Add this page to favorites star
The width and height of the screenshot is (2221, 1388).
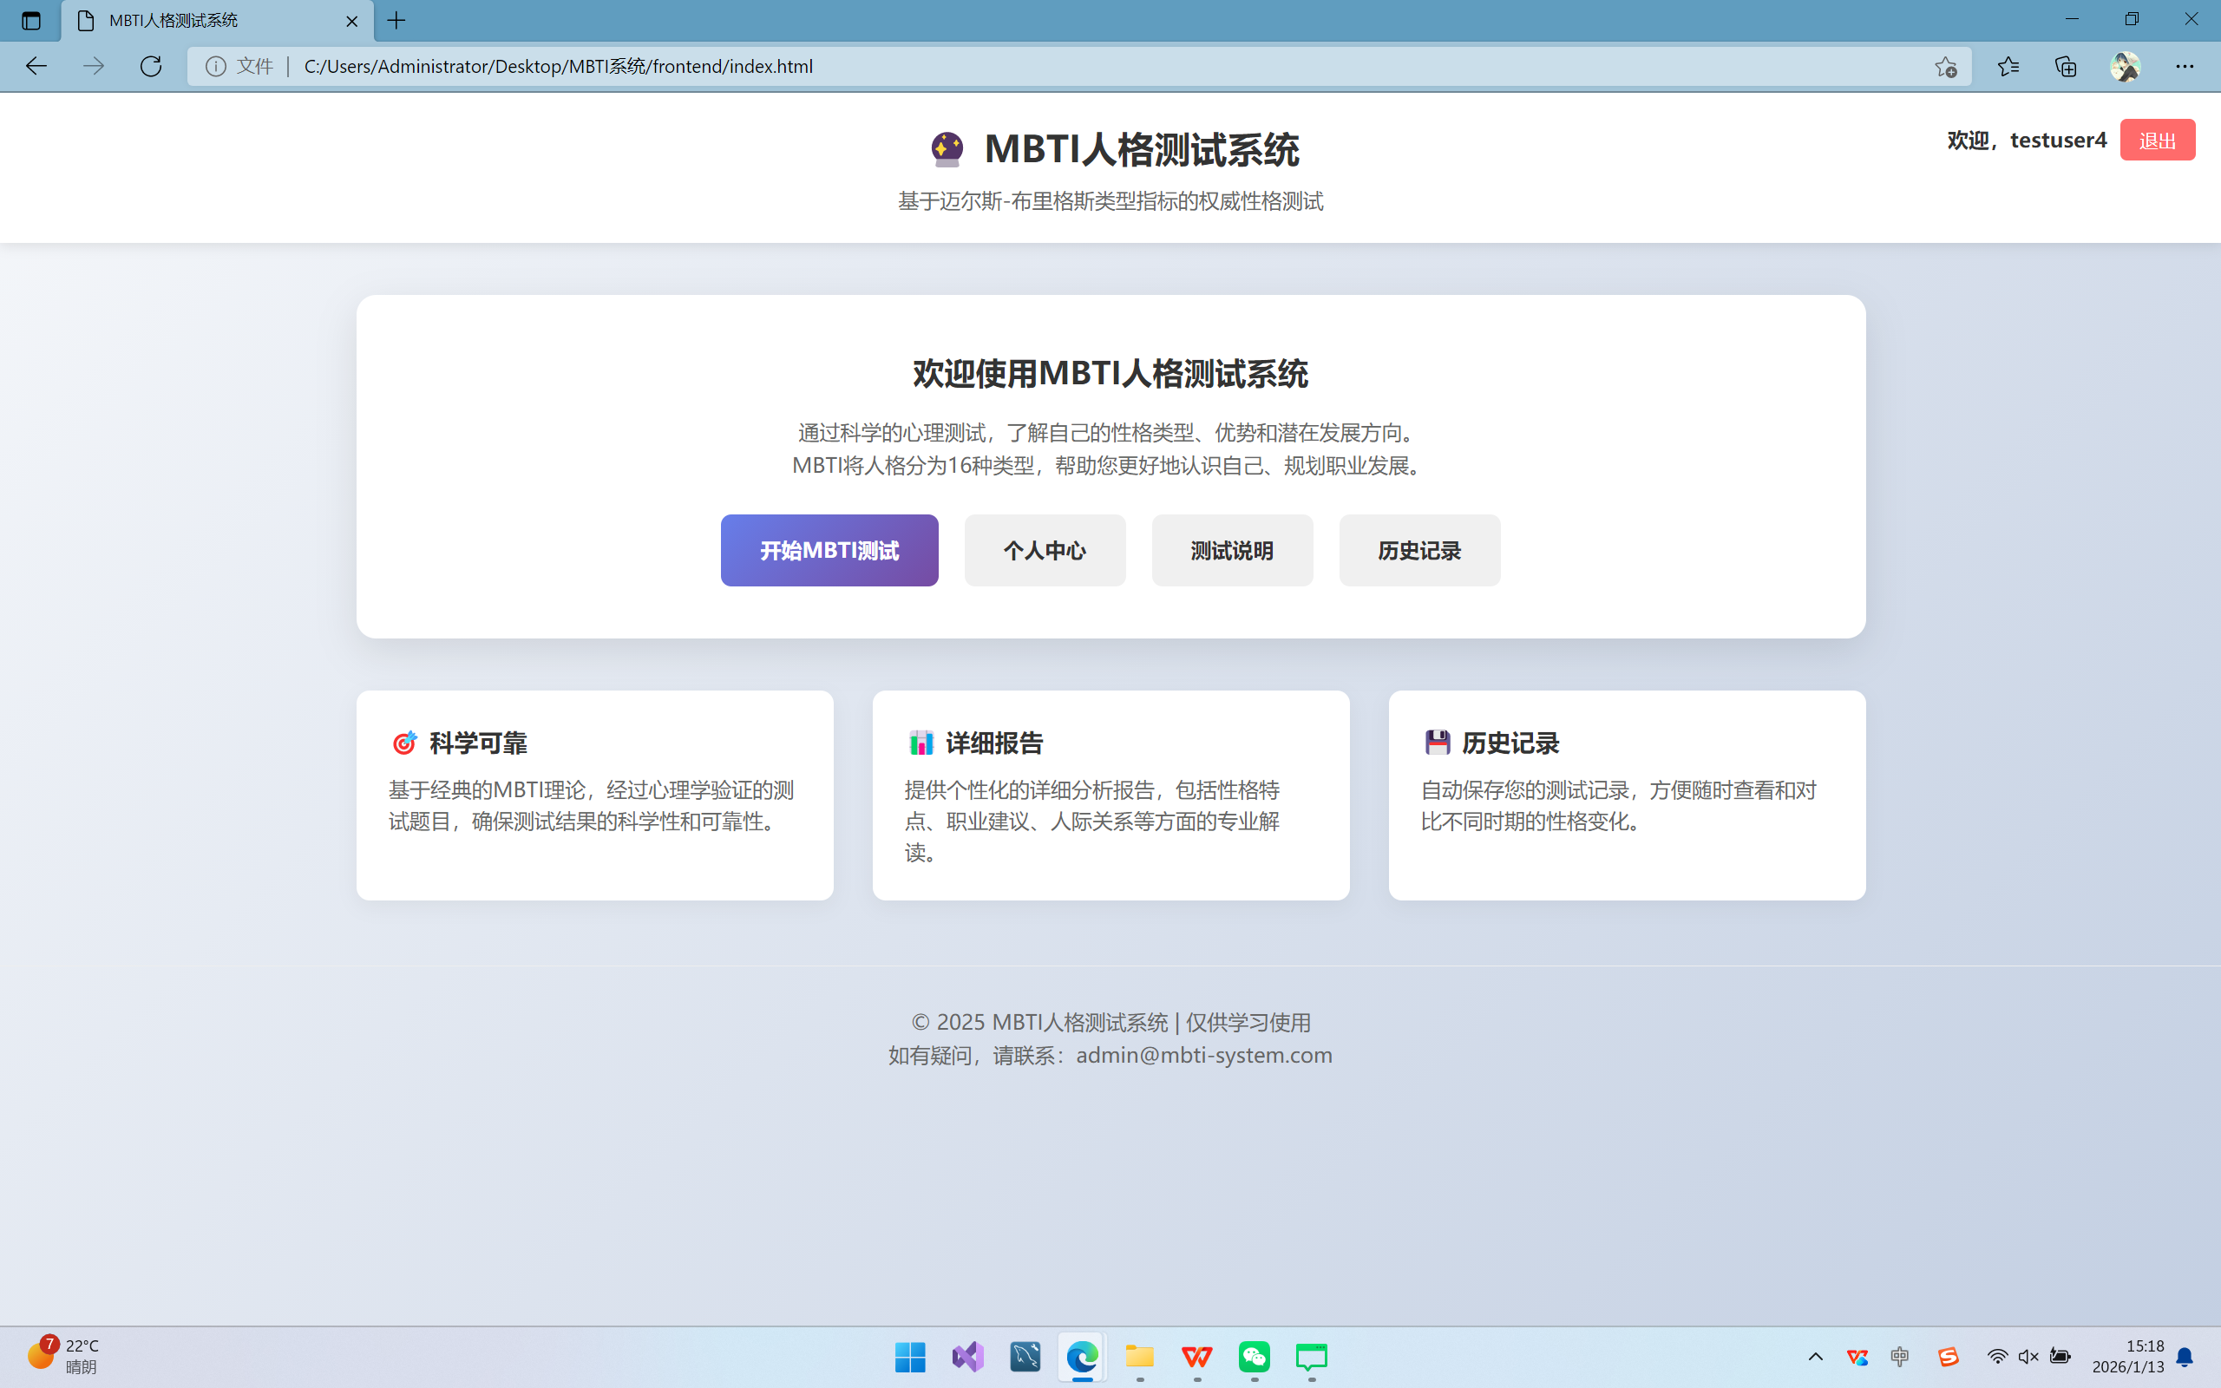point(1945,66)
